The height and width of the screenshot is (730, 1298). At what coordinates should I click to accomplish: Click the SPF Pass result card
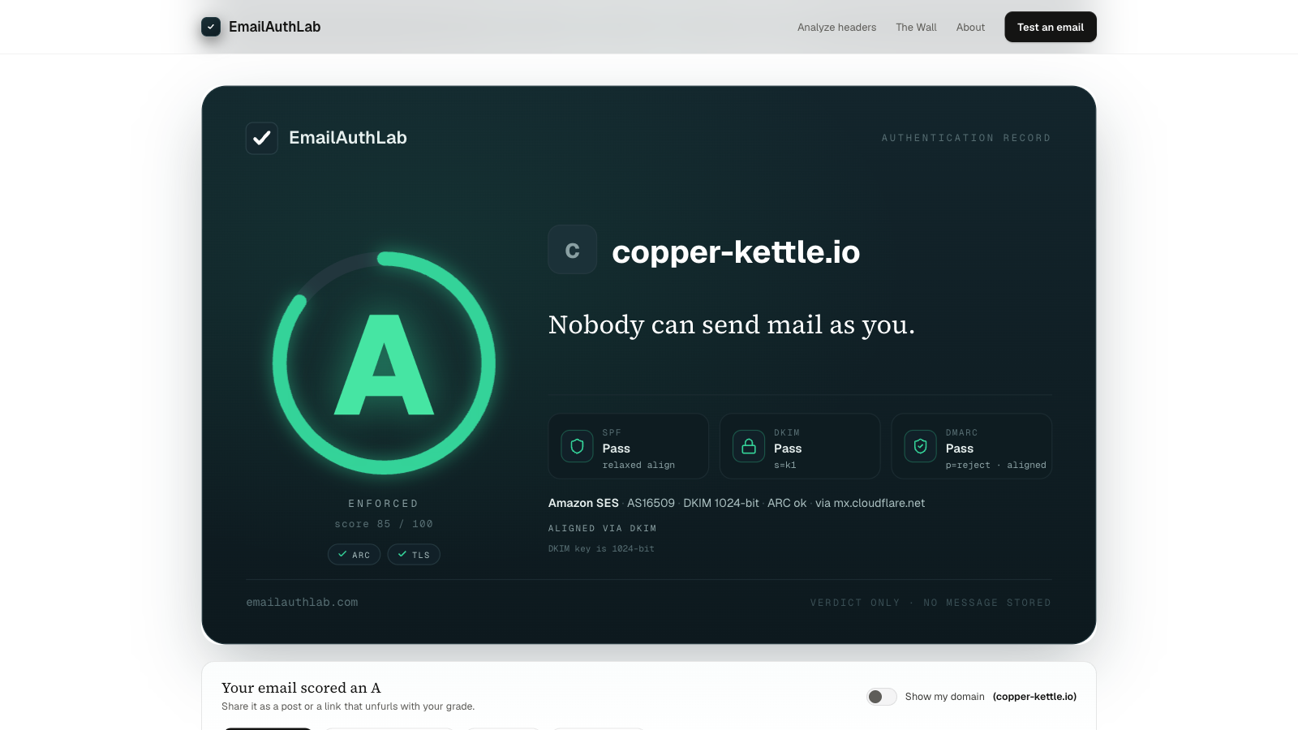(x=629, y=446)
